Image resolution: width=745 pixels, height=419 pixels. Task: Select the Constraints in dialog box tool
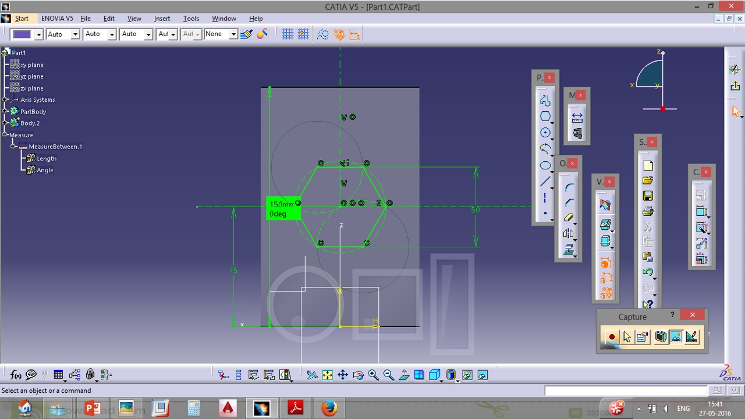point(701,196)
